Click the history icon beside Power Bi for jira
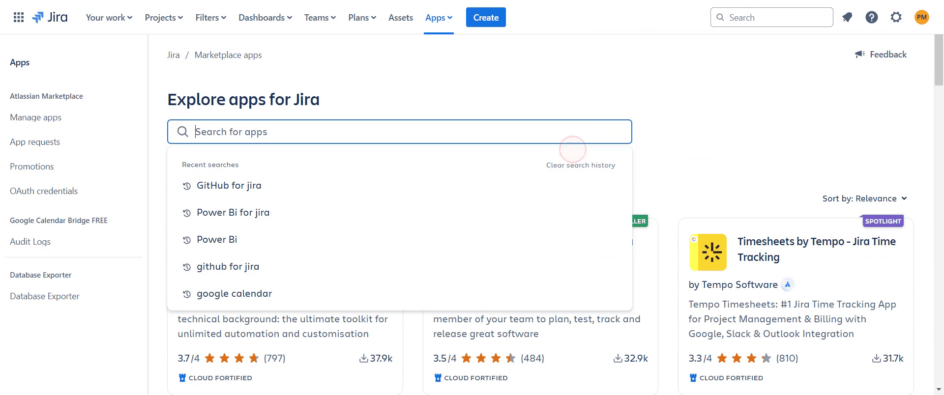 click(187, 213)
